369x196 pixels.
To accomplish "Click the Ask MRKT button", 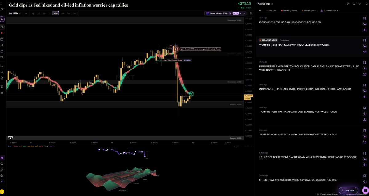I will 348,190.
